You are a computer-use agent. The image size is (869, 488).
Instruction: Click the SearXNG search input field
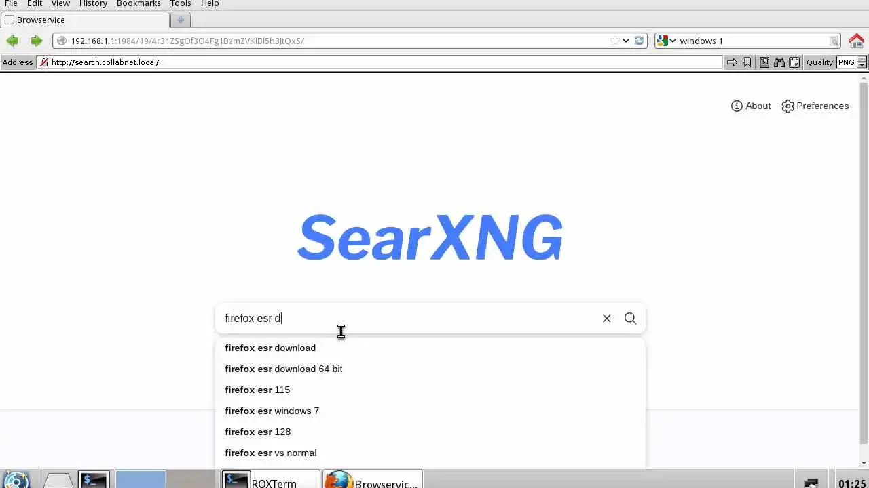[407, 318]
